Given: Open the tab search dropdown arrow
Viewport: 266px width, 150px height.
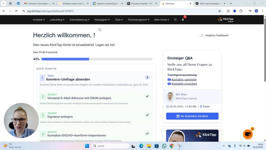Looking at the screenshot, I should click(3, 3).
